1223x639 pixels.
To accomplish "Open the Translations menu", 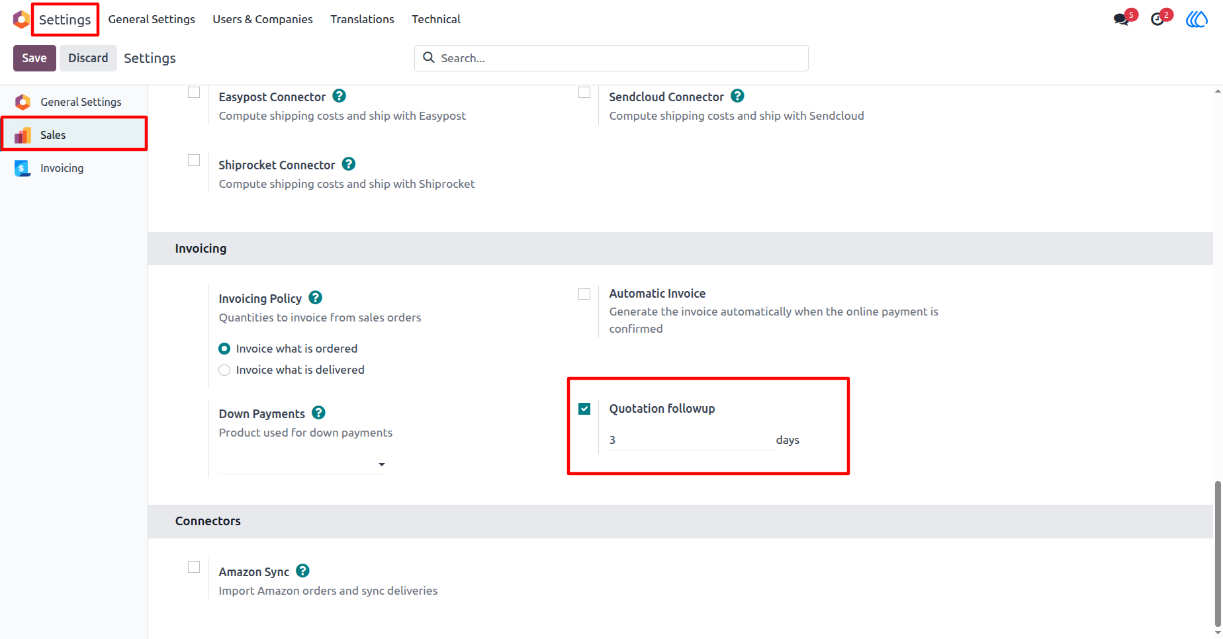I will [363, 19].
